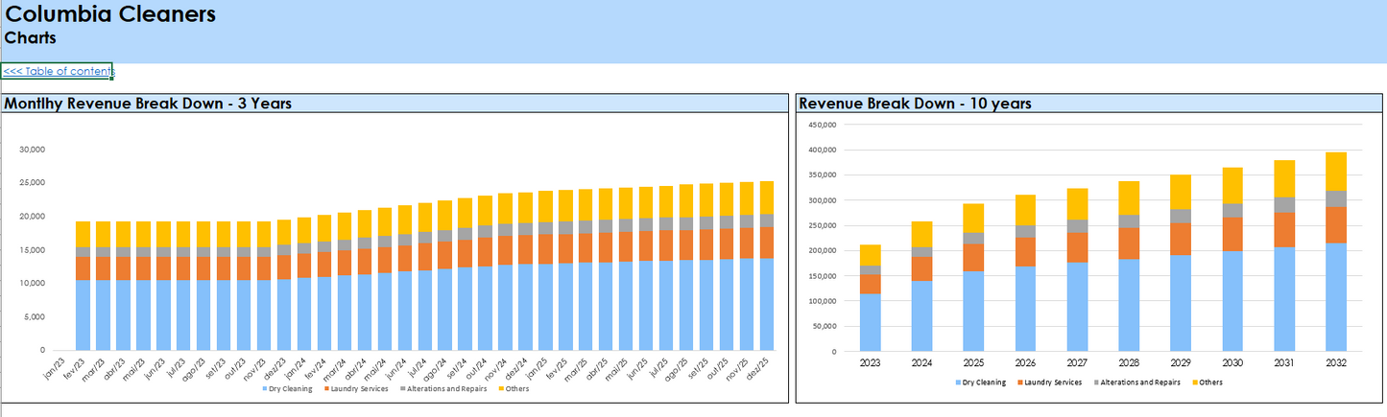Click Alterations and Repairs legend in monthly chart

[x=445, y=388]
